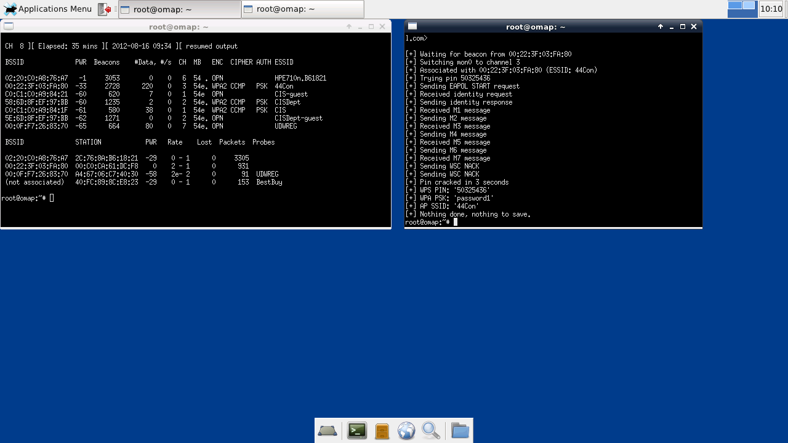Click station MAC A4:67:06:C7:40:30
The image size is (788, 443).
coord(107,174)
